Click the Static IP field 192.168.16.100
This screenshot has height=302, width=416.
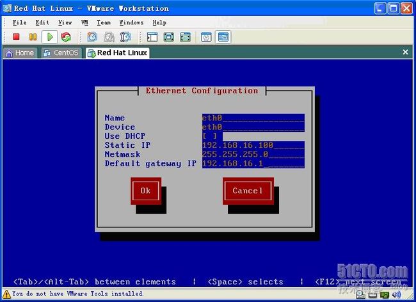(x=253, y=145)
